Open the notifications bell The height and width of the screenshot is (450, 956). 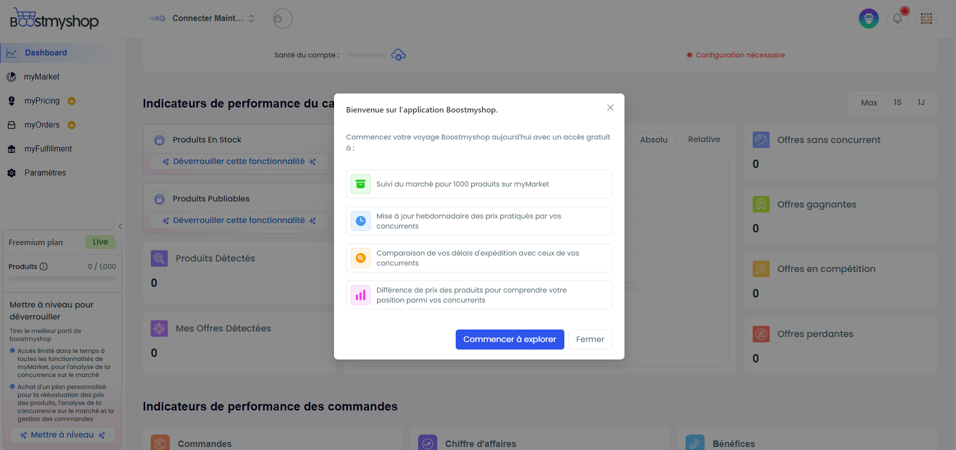coord(897,18)
